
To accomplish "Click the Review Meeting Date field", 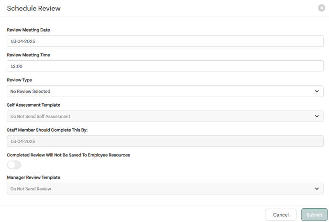I will 165,41.
